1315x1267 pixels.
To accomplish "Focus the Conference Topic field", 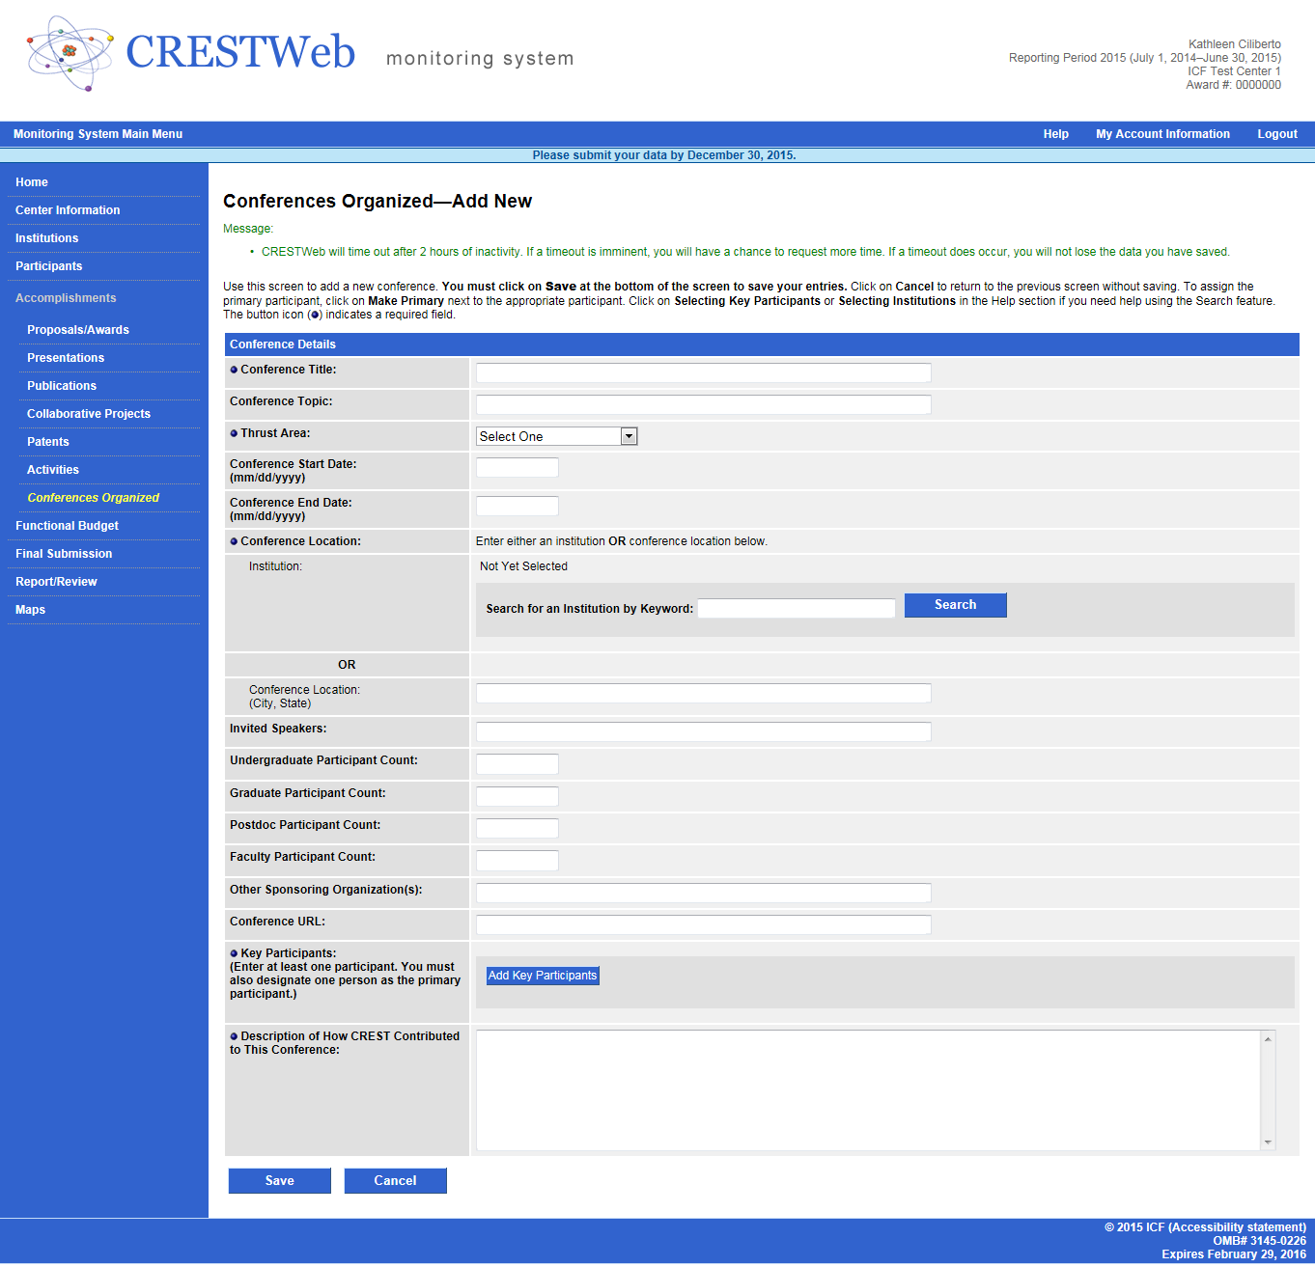I will point(704,404).
